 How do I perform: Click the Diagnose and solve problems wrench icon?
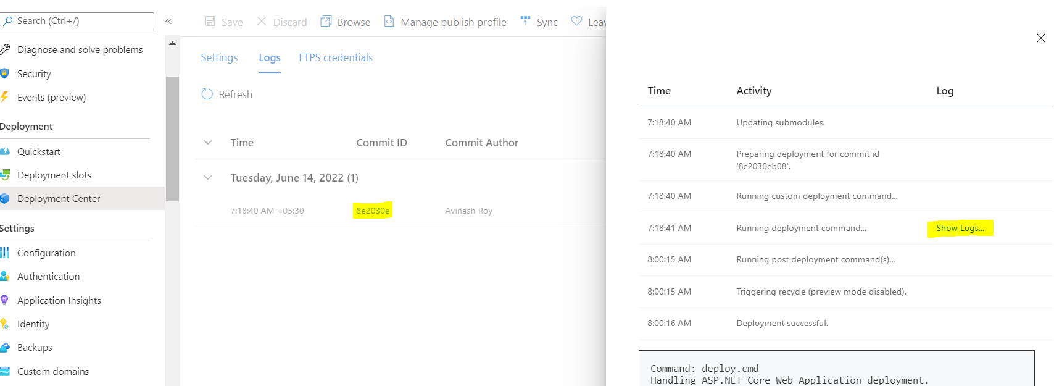coord(5,49)
